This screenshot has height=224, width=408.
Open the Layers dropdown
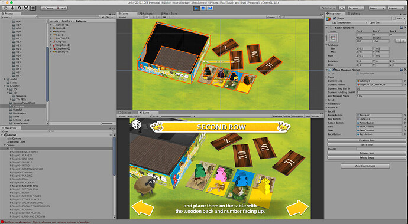377,8
